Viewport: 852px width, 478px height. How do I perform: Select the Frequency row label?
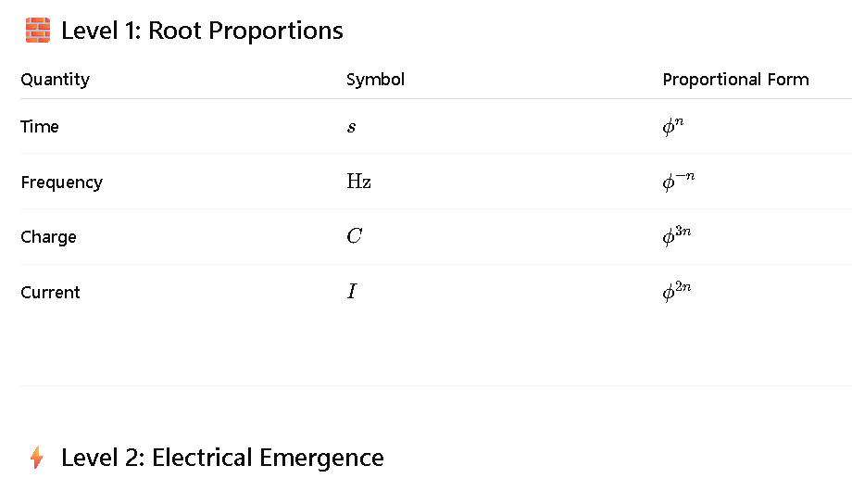coord(62,182)
